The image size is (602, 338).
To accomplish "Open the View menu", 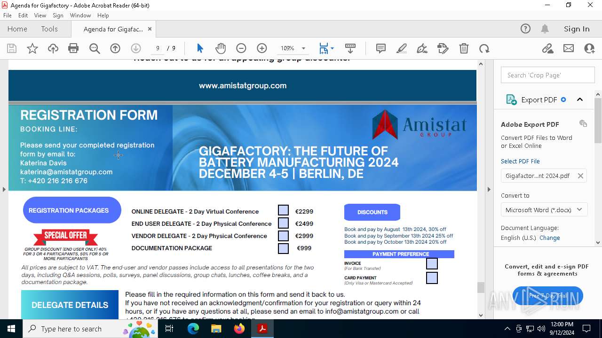I will tap(40, 15).
